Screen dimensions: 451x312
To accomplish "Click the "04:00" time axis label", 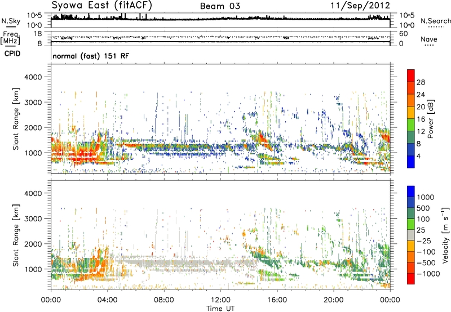I will tap(107, 300).
